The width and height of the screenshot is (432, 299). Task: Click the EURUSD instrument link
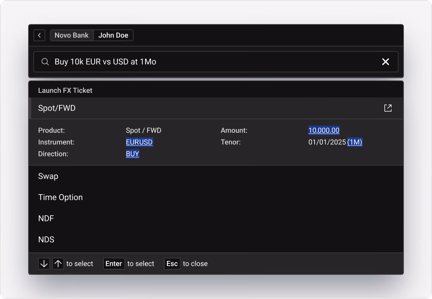pos(139,142)
